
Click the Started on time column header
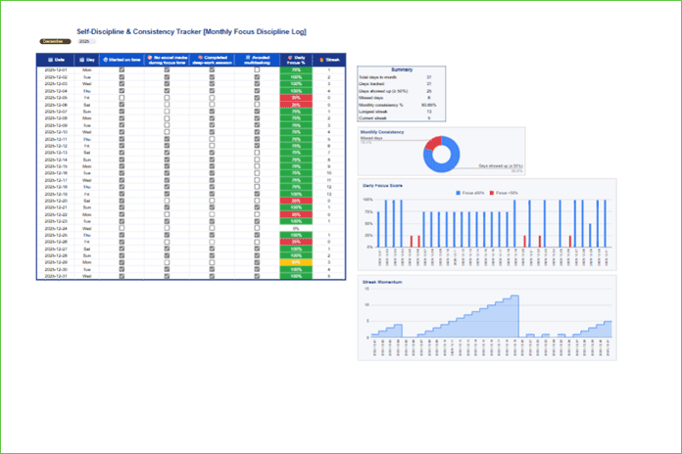[x=122, y=60]
